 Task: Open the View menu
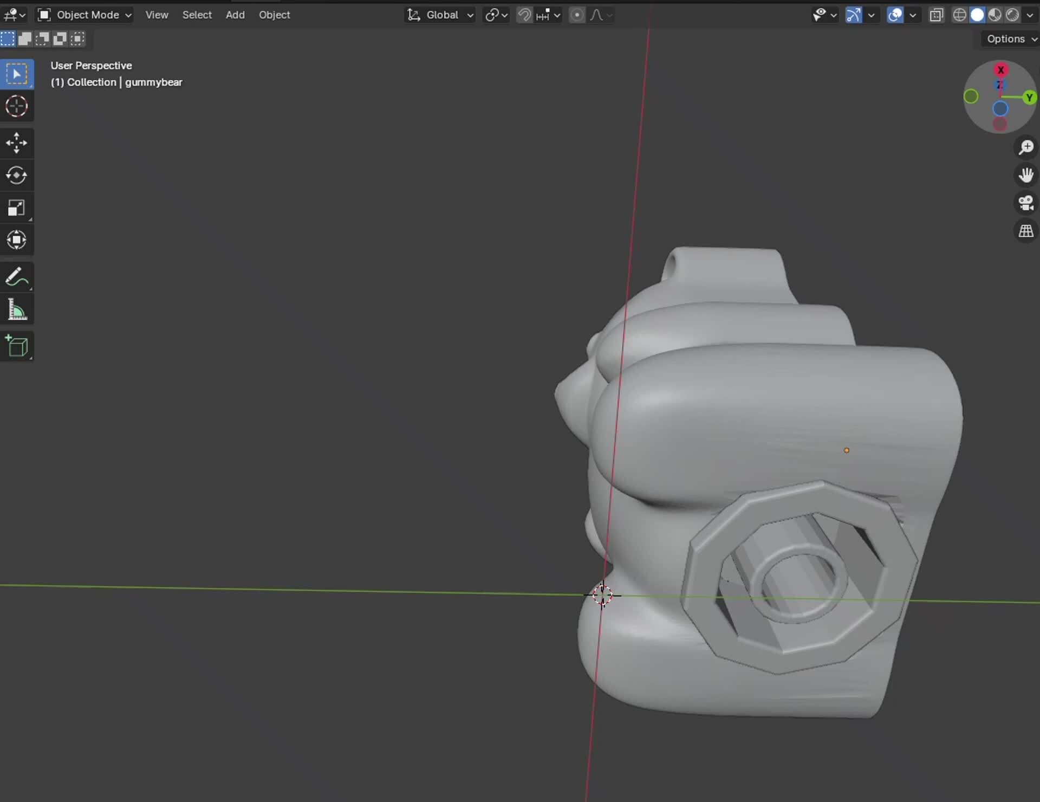coord(157,15)
